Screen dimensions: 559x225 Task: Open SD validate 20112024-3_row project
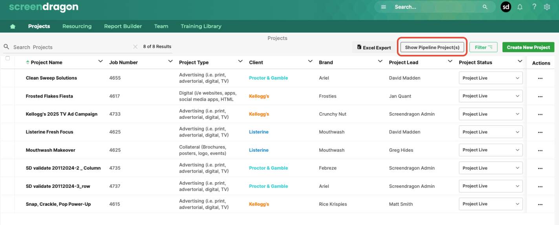(x=58, y=186)
